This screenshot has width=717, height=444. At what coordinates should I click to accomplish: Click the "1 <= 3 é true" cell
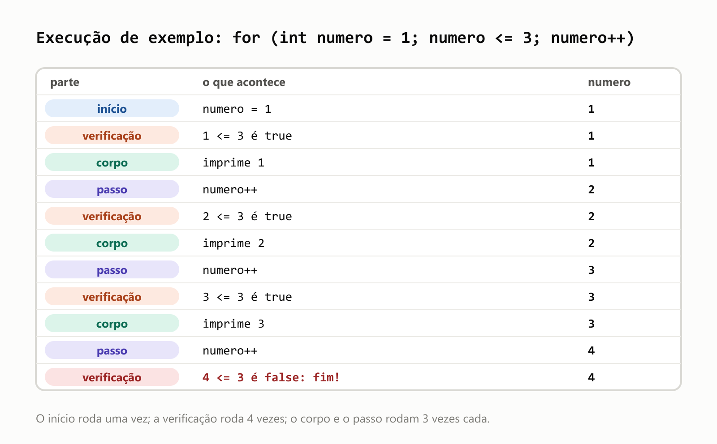click(247, 136)
